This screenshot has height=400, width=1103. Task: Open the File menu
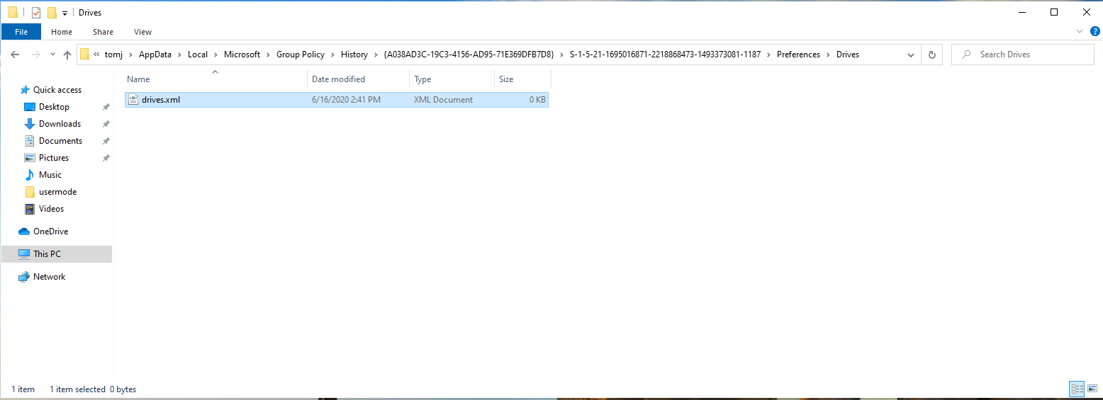(x=21, y=32)
